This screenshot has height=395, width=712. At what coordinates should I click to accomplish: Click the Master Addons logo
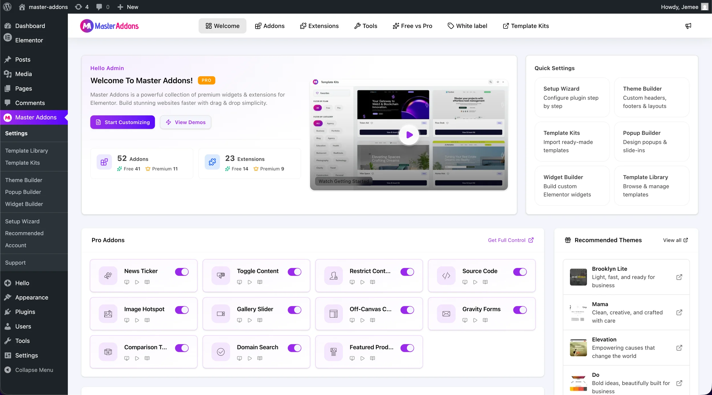point(109,26)
